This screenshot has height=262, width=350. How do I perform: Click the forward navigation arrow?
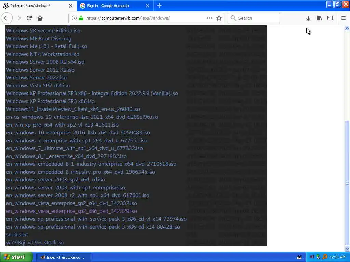pos(18,18)
